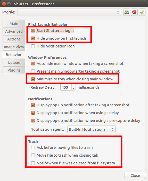Open the Notification agent combo box
The image size is (148, 181).
coord(91,129)
